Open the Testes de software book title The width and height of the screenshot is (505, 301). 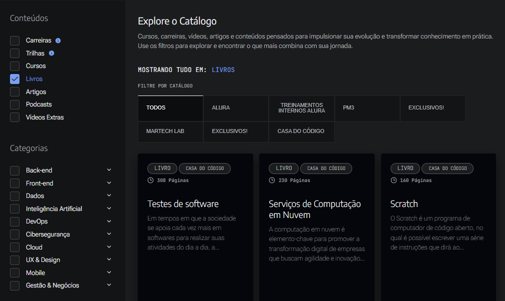183,204
